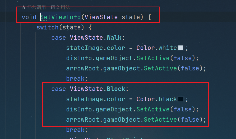Place cursor on SetViewInfo method name
The height and width of the screenshot is (139, 236).
tap(61, 17)
